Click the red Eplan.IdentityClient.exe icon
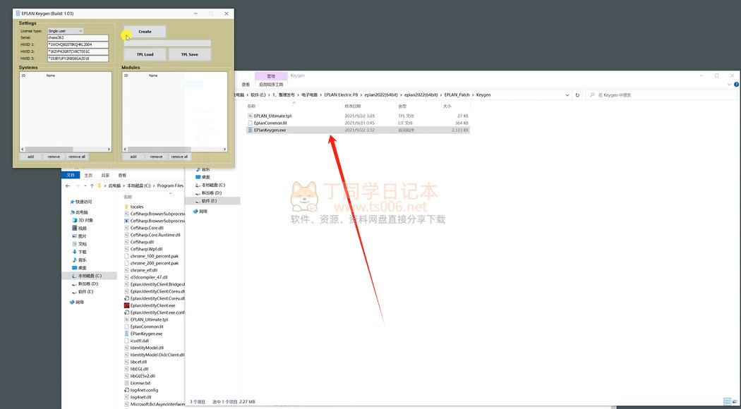The height and width of the screenshot is (409, 741). point(126,305)
